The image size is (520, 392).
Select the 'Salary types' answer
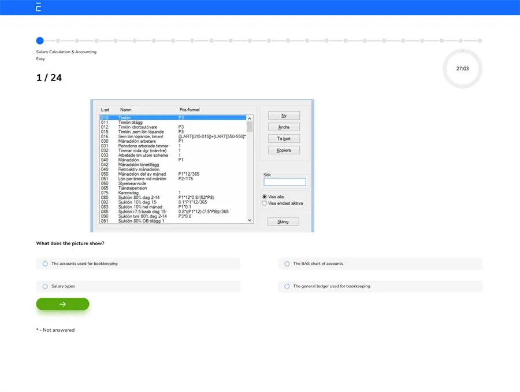(45, 286)
